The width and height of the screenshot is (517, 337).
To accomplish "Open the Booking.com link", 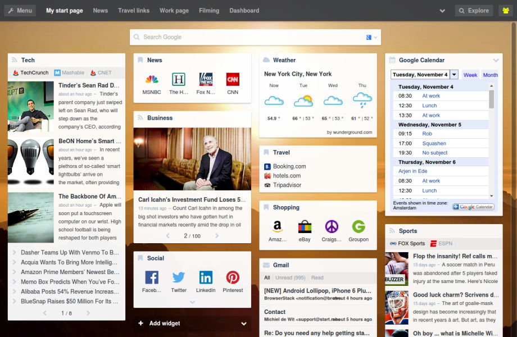I will 289,167.
